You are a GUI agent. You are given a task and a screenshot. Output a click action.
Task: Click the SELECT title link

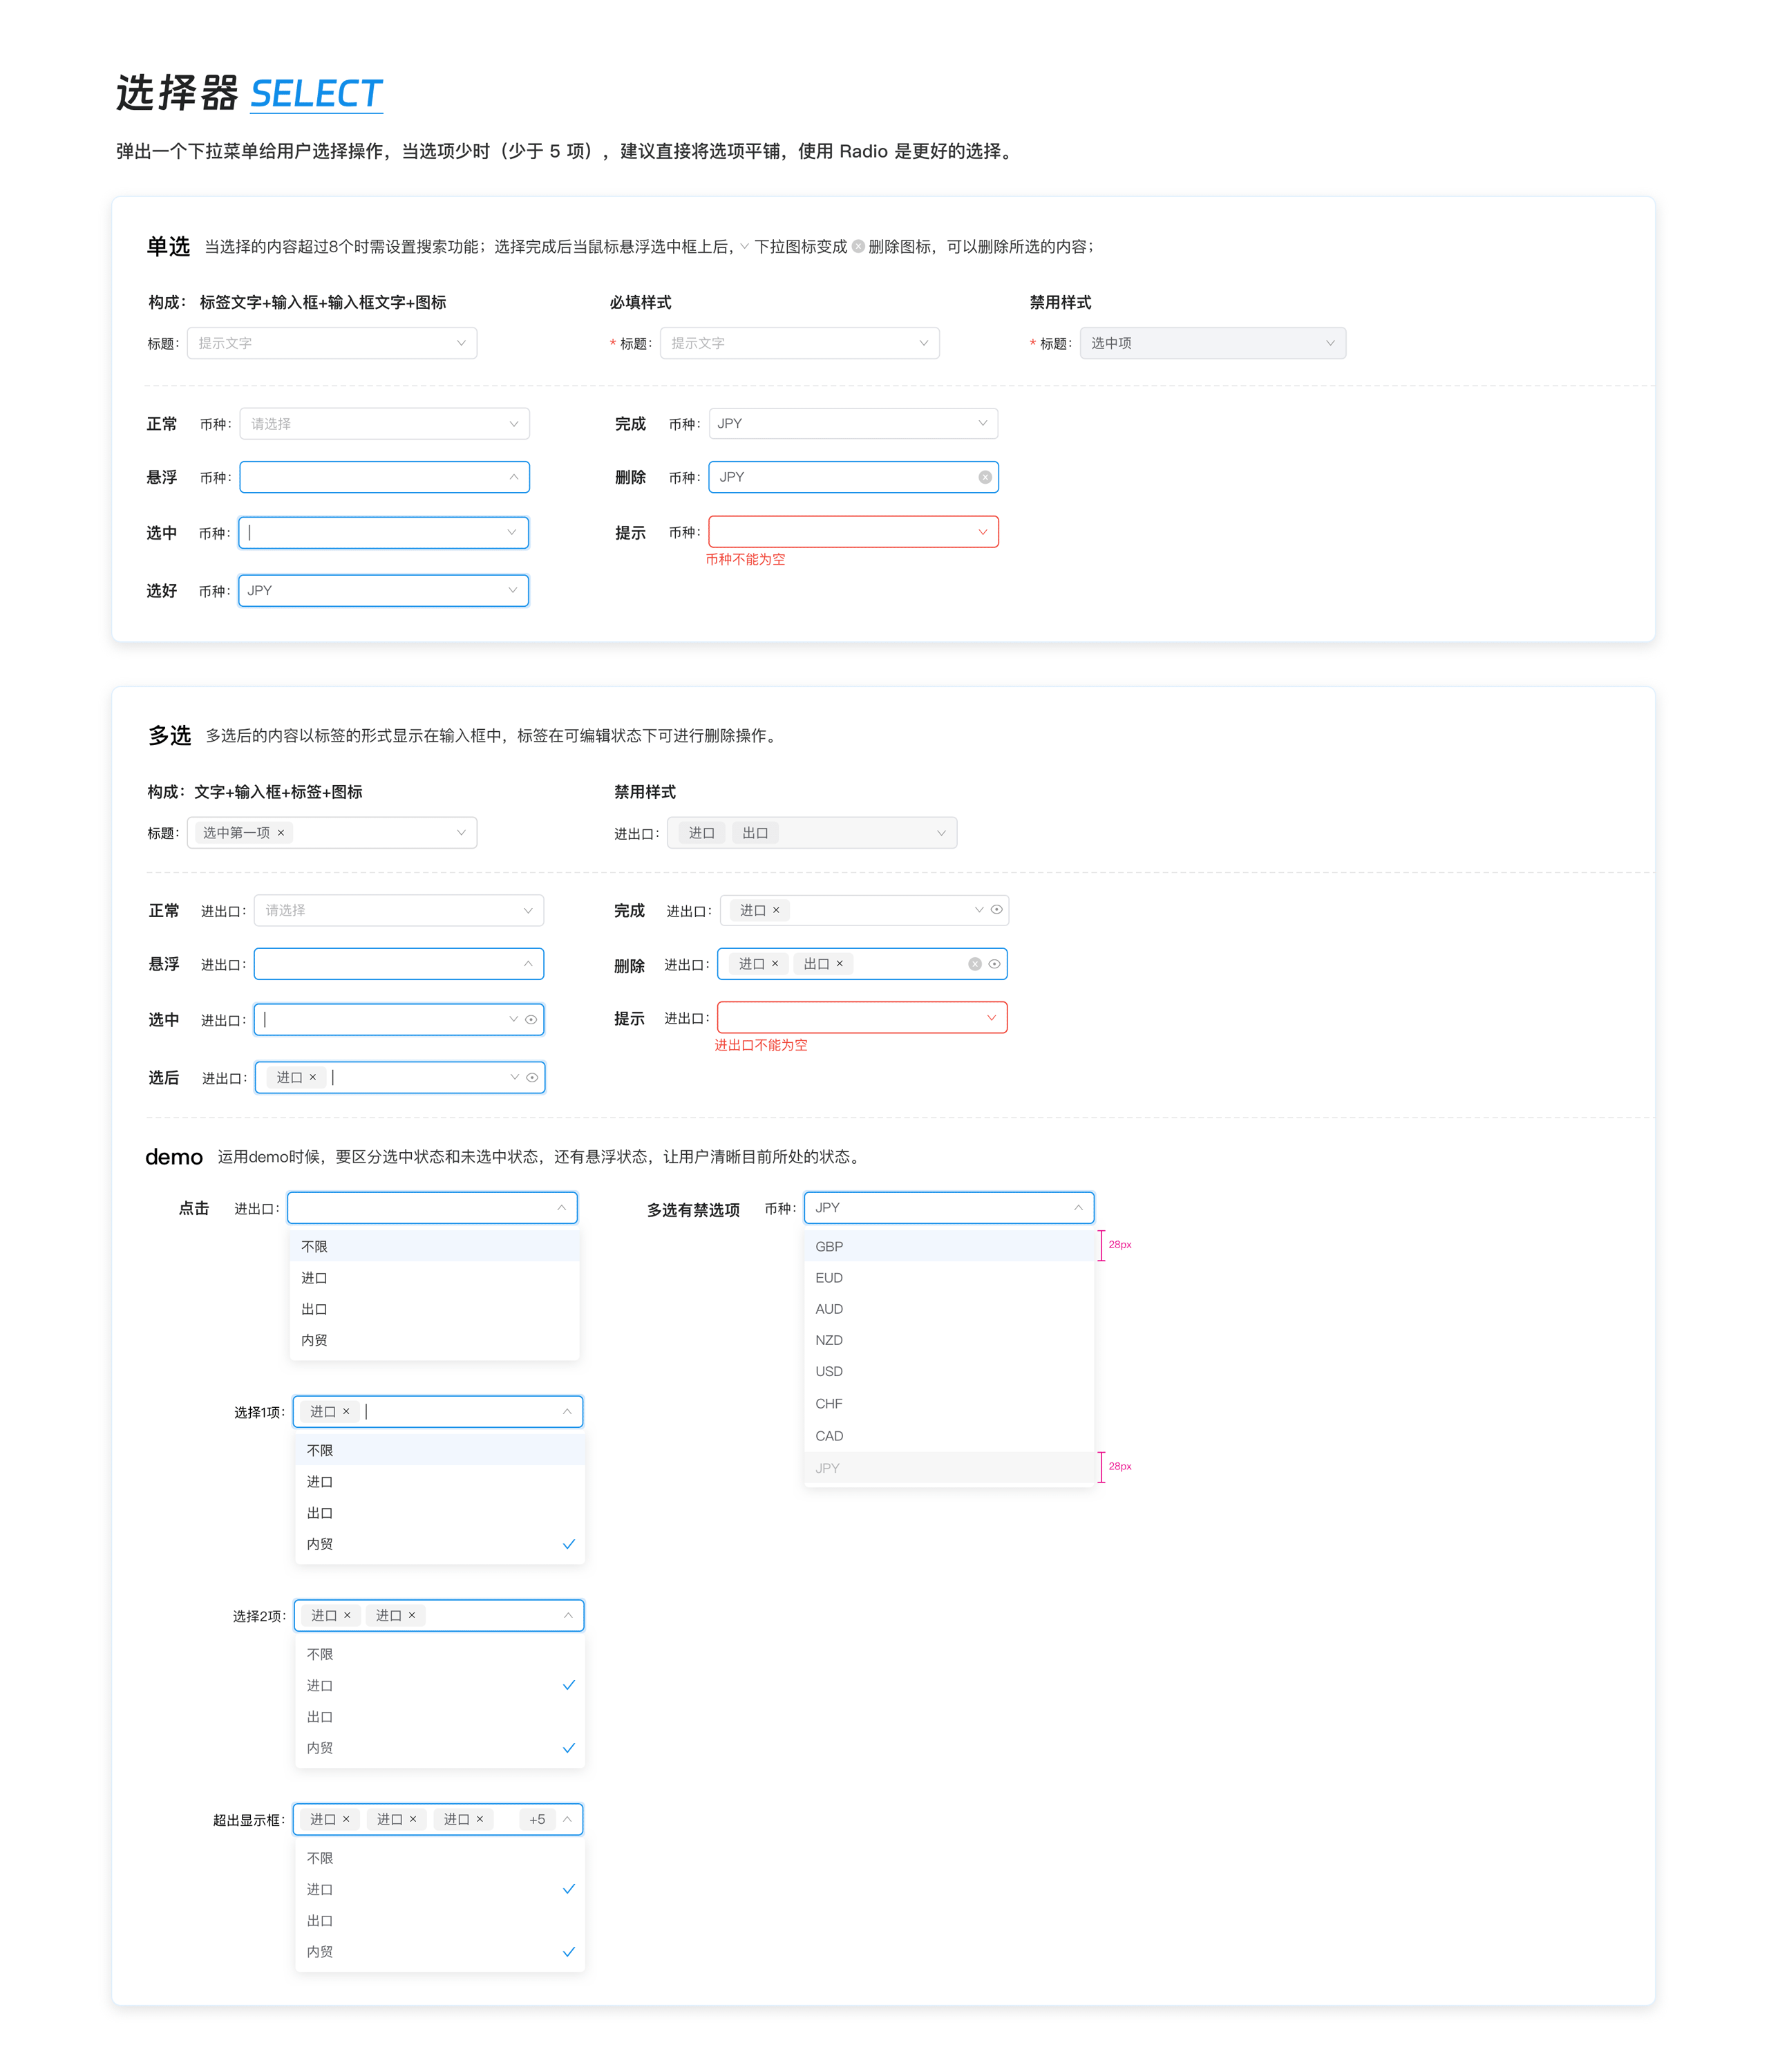pyautogui.click(x=316, y=94)
